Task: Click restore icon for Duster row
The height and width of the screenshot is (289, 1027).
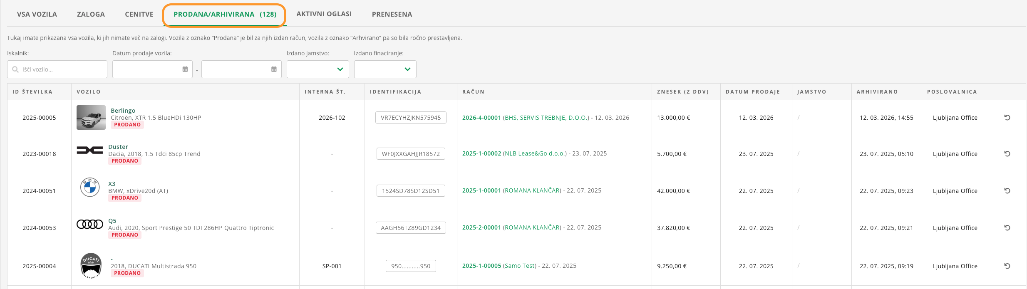Action: click(1007, 154)
